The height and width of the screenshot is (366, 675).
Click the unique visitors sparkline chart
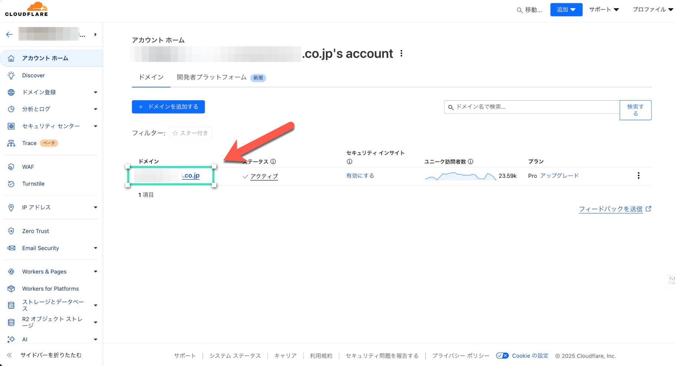pyautogui.click(x=460, y=176)
